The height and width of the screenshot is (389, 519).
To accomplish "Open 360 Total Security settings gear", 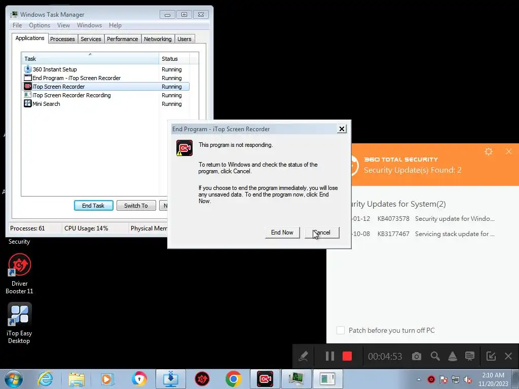I will point(489,151).
